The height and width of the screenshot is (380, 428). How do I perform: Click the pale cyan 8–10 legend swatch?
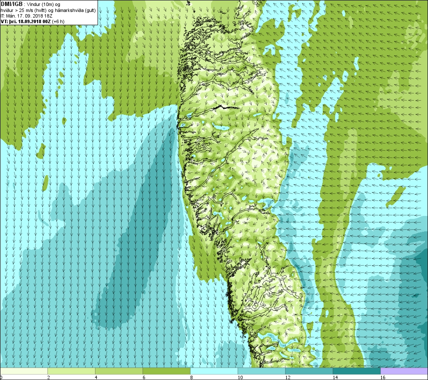click(x=214, y=371)
